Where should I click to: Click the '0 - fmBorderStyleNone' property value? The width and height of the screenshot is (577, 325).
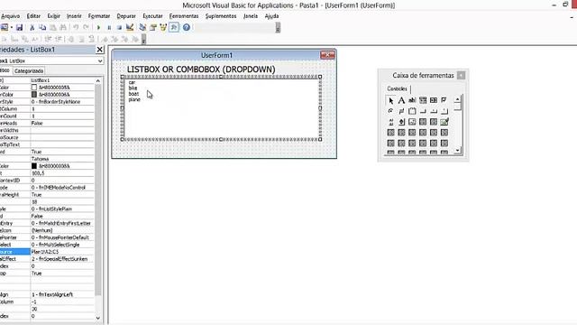click(62, 102)
